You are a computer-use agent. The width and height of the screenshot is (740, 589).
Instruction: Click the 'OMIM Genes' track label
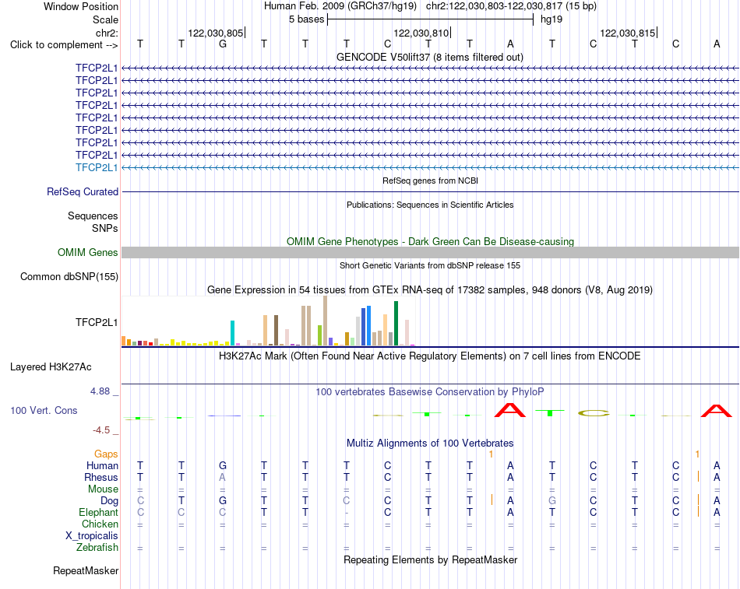87,252
